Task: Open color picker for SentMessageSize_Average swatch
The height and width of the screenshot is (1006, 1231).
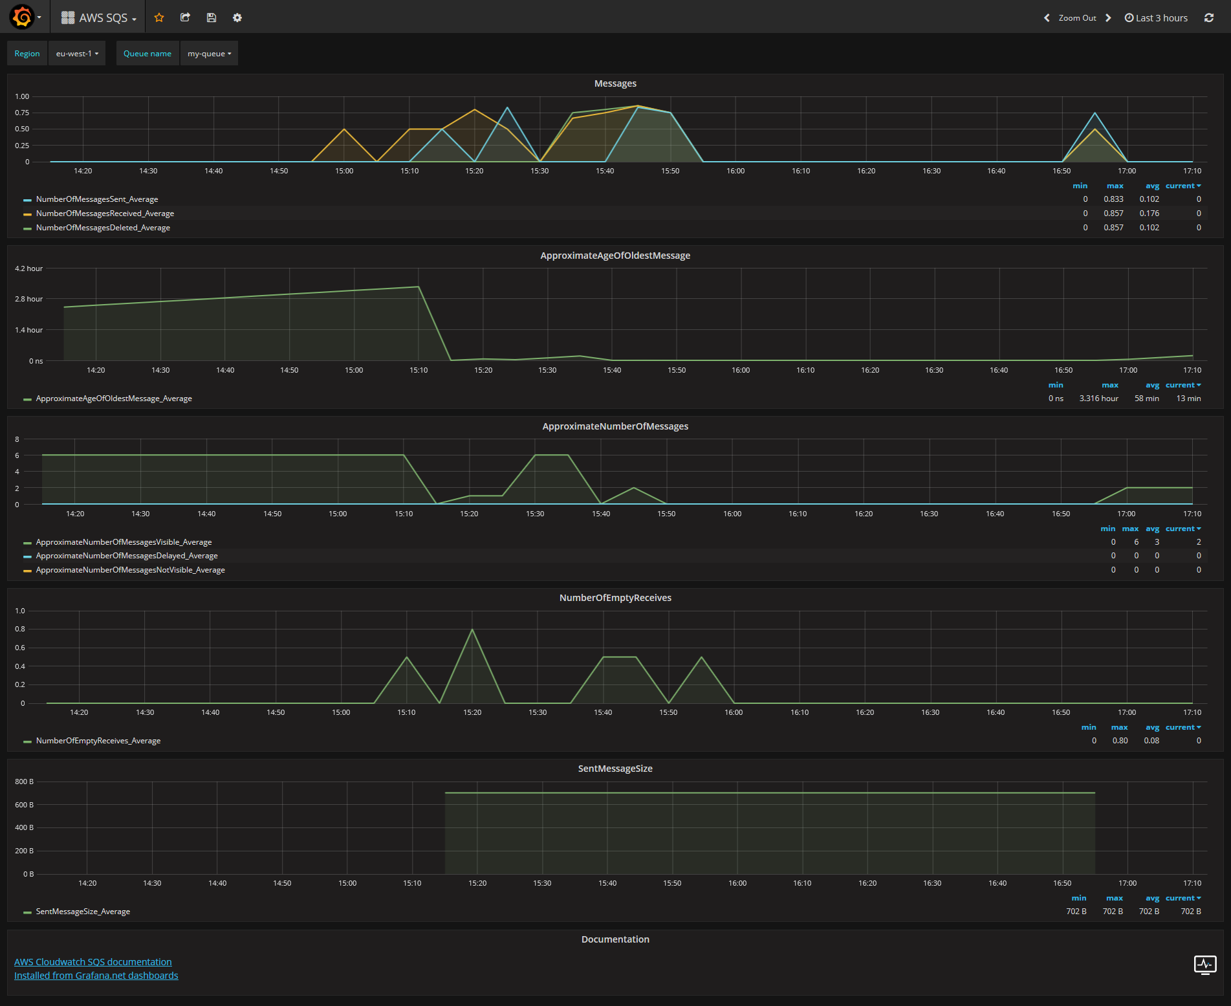Action: coord(27,912)
